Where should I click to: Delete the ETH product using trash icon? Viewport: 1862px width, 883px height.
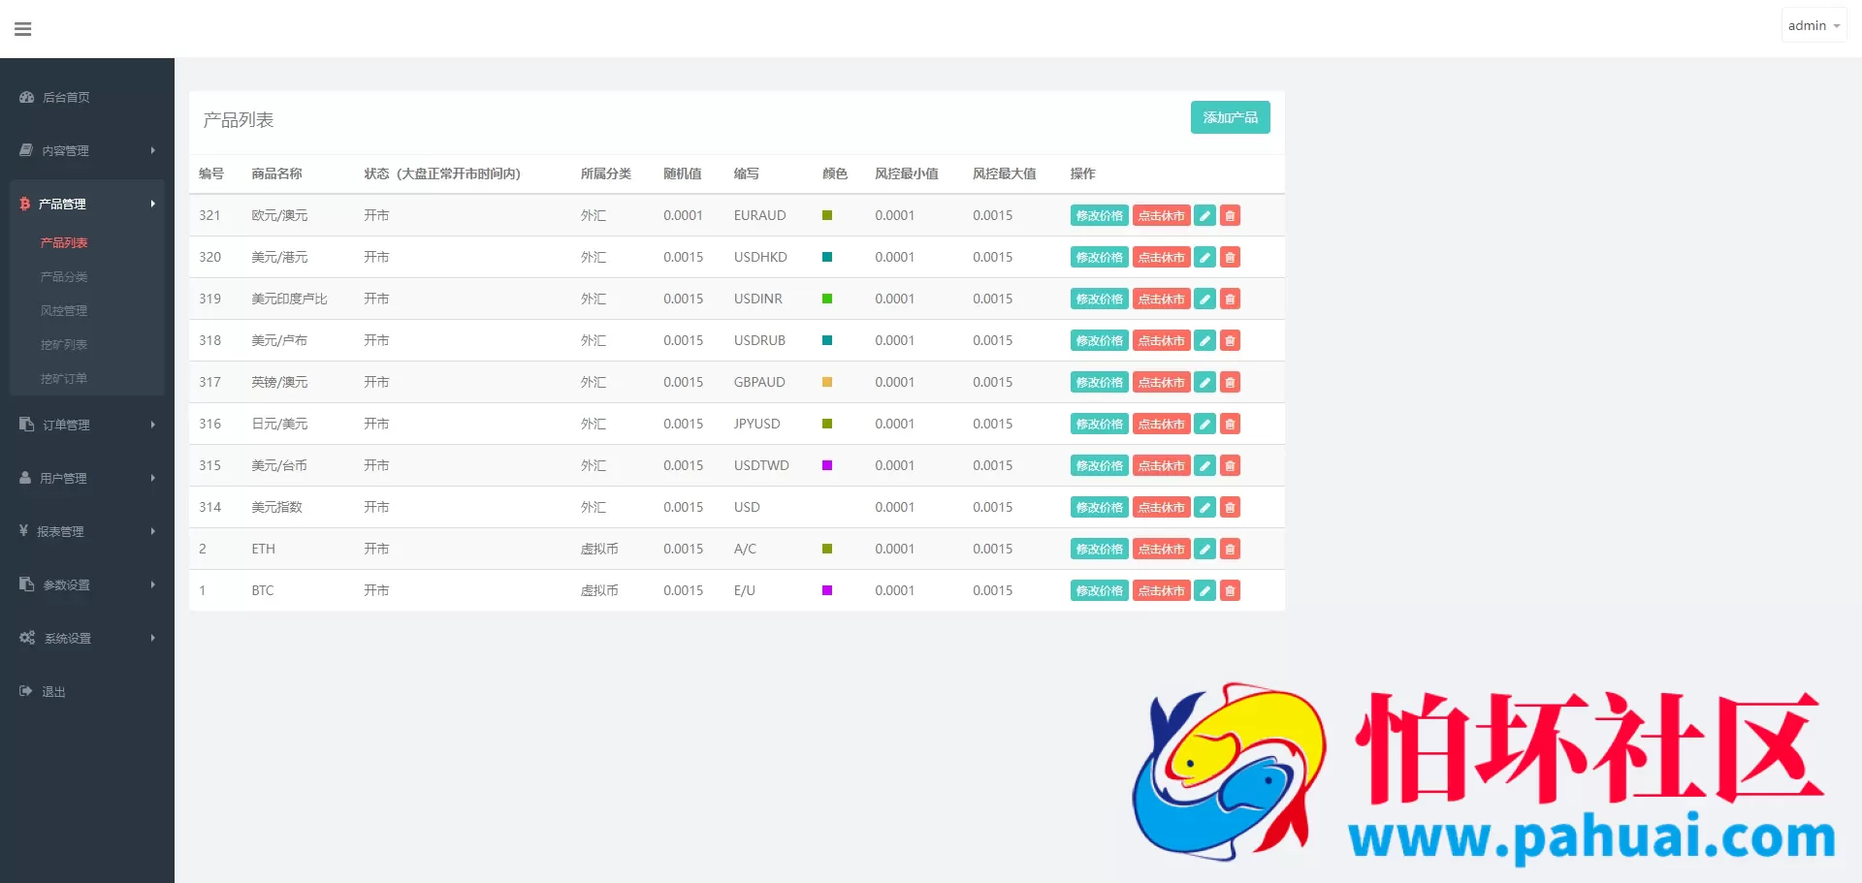pos(1230,550)
